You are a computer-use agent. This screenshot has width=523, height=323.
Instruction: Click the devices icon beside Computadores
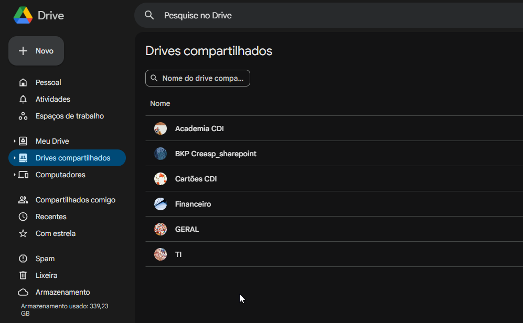(x=23, y=175)
